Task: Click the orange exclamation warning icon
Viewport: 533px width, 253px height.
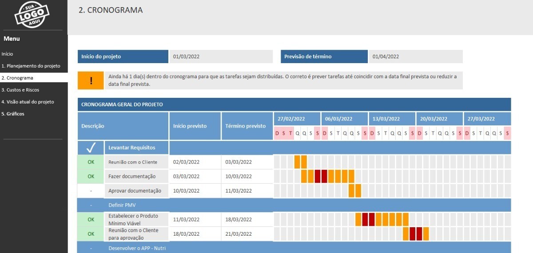Action: point(91,80)
